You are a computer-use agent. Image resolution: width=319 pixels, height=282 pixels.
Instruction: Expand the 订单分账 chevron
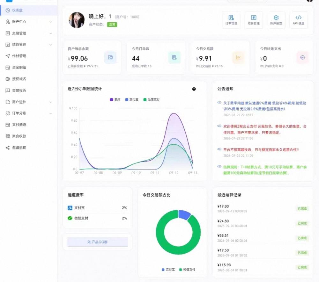(51, 113)
